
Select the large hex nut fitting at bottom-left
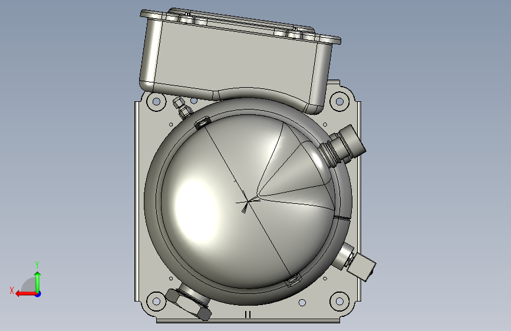pos(189,304)
